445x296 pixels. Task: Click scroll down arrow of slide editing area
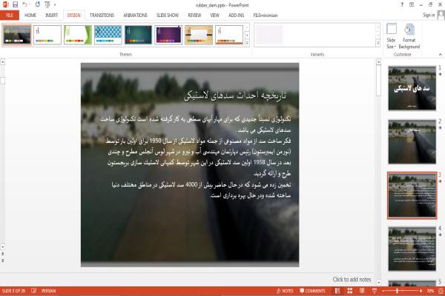378,283
